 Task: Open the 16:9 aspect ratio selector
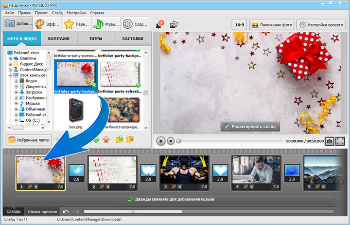tap(239, 24)
